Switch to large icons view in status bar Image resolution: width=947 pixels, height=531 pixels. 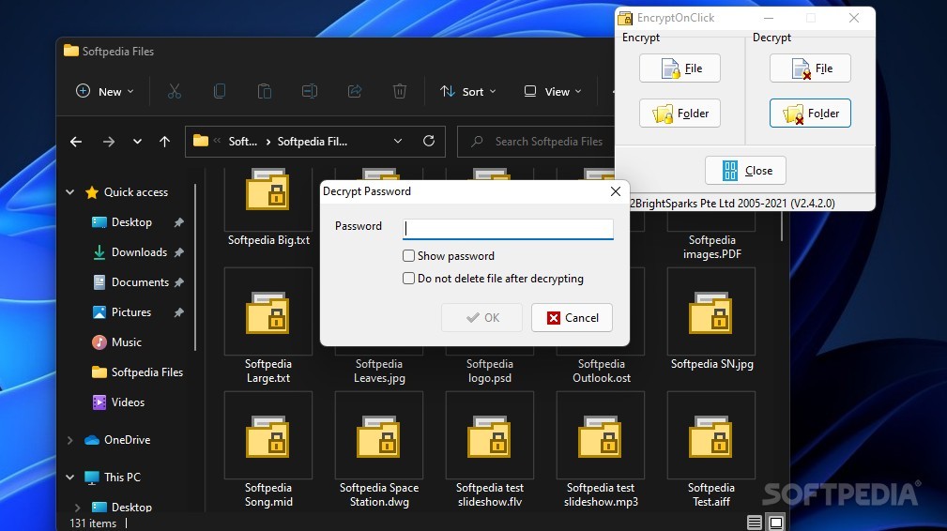pos(776,523)
